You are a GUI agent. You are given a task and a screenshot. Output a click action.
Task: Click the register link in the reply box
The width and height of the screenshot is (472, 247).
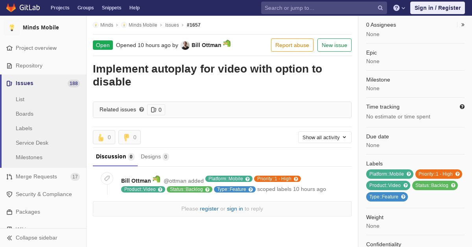pos(209,209)
